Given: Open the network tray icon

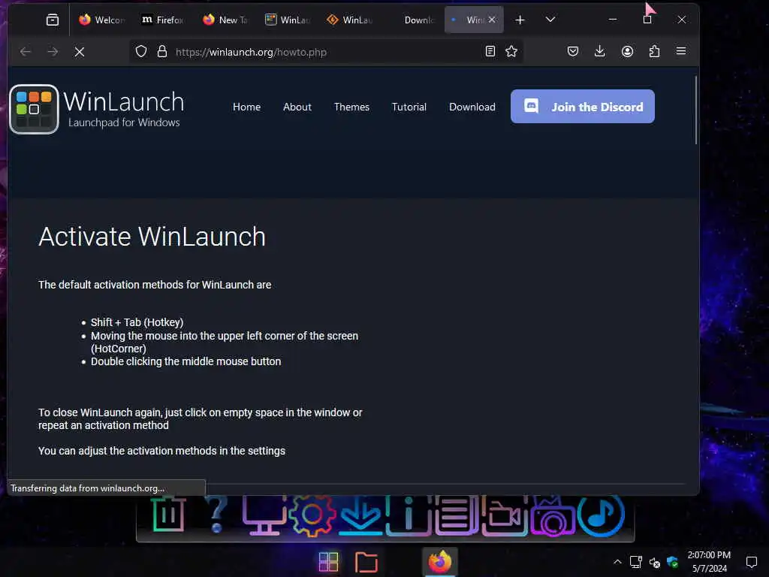Looking at the screenshot, I should (x=636, y=562).
